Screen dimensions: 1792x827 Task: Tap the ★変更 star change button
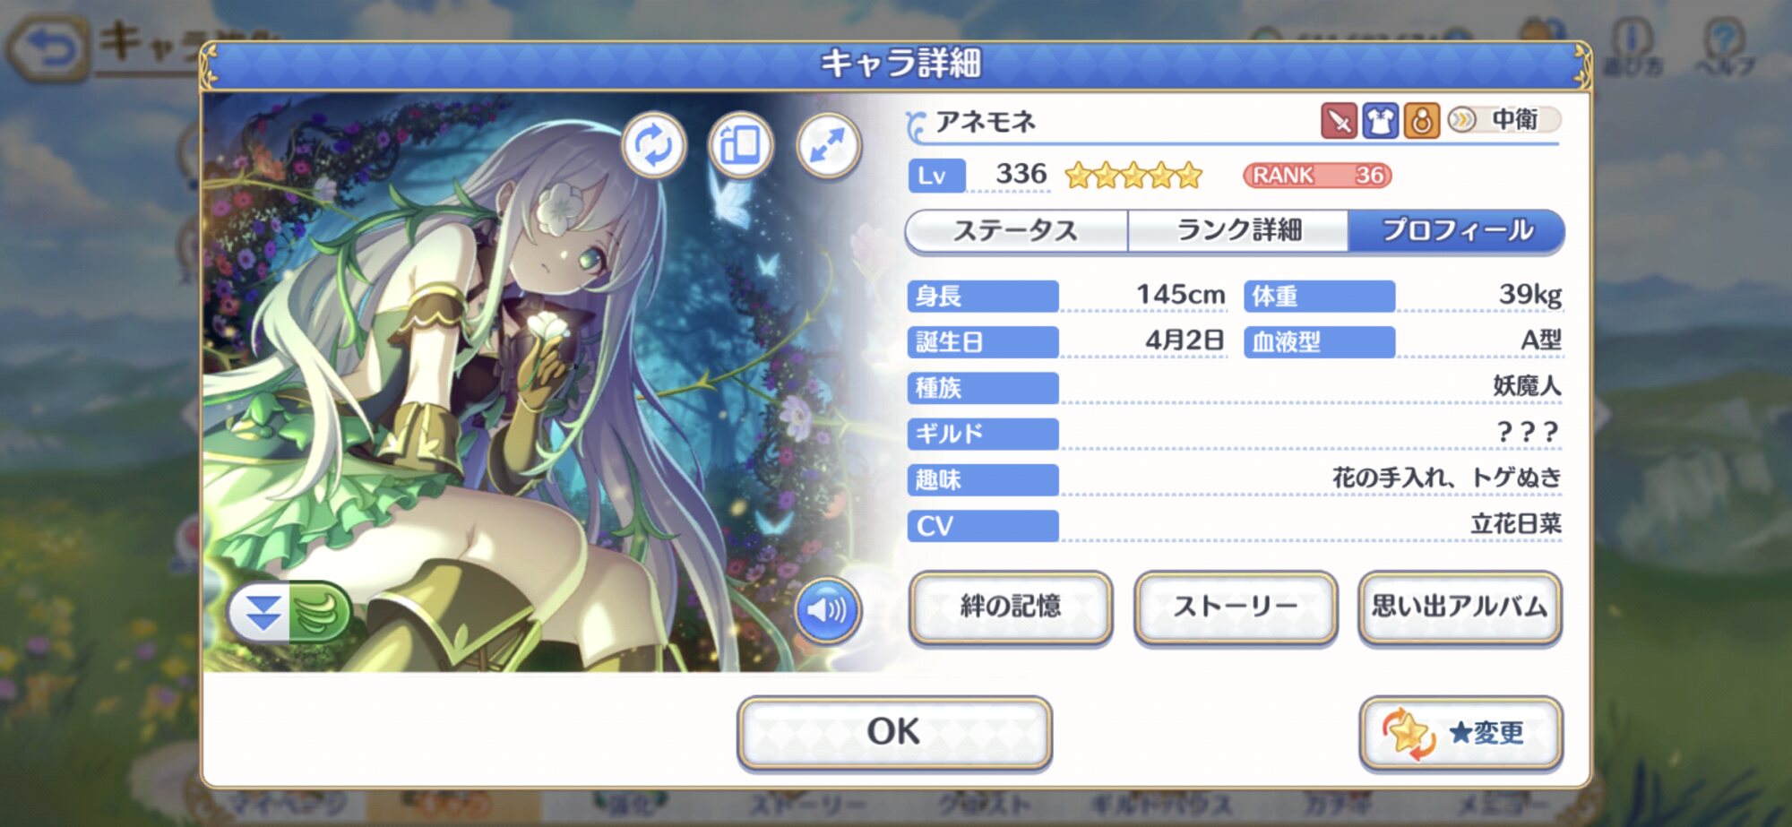pyautogui.click(x=1460, y=733)
